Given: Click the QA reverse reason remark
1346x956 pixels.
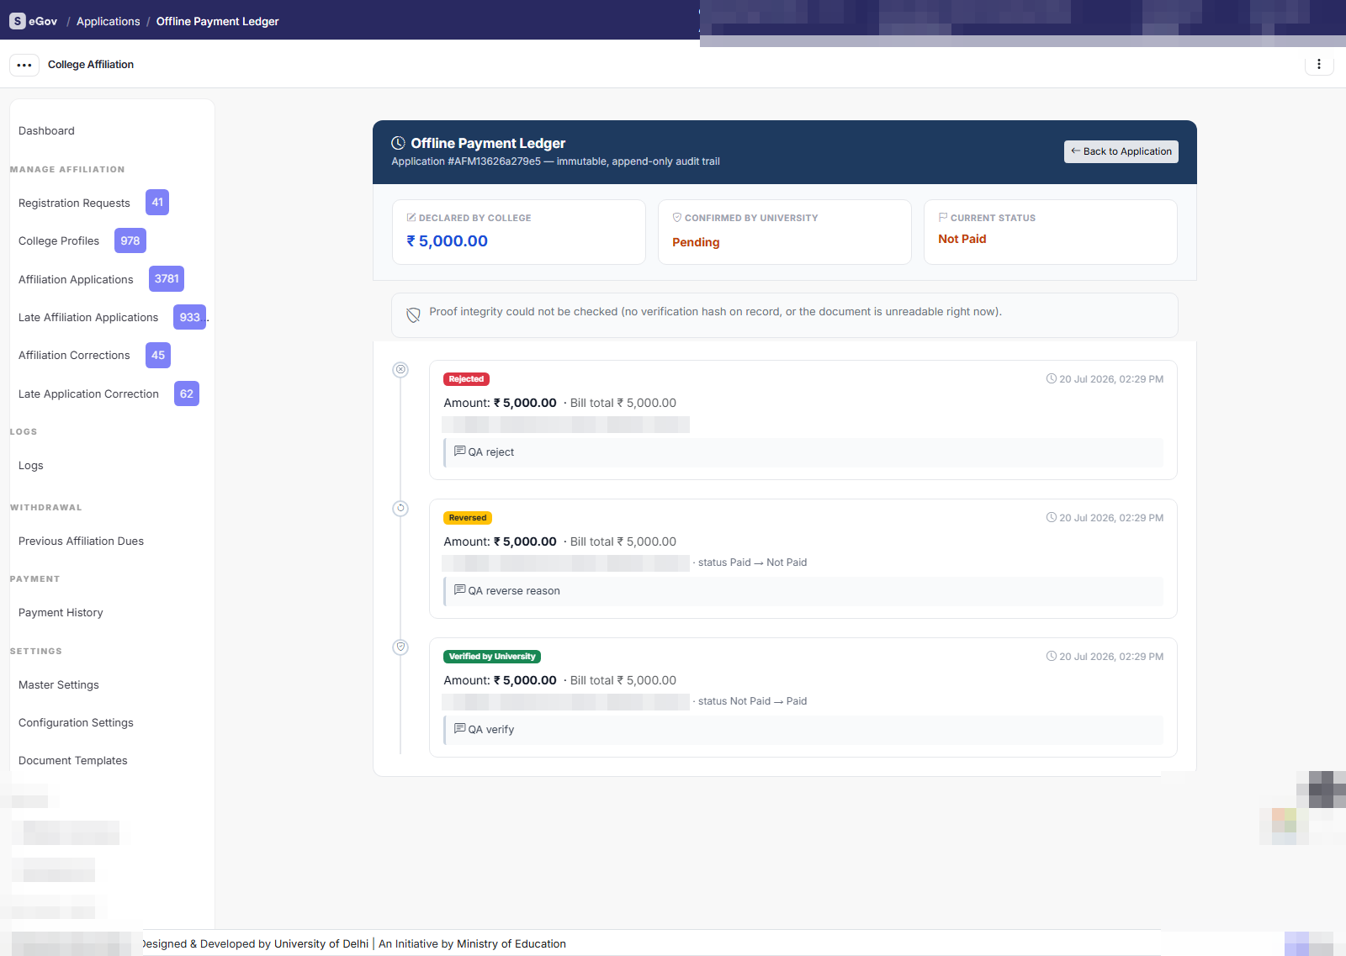Looking at the screenshot, I should 803,591.
